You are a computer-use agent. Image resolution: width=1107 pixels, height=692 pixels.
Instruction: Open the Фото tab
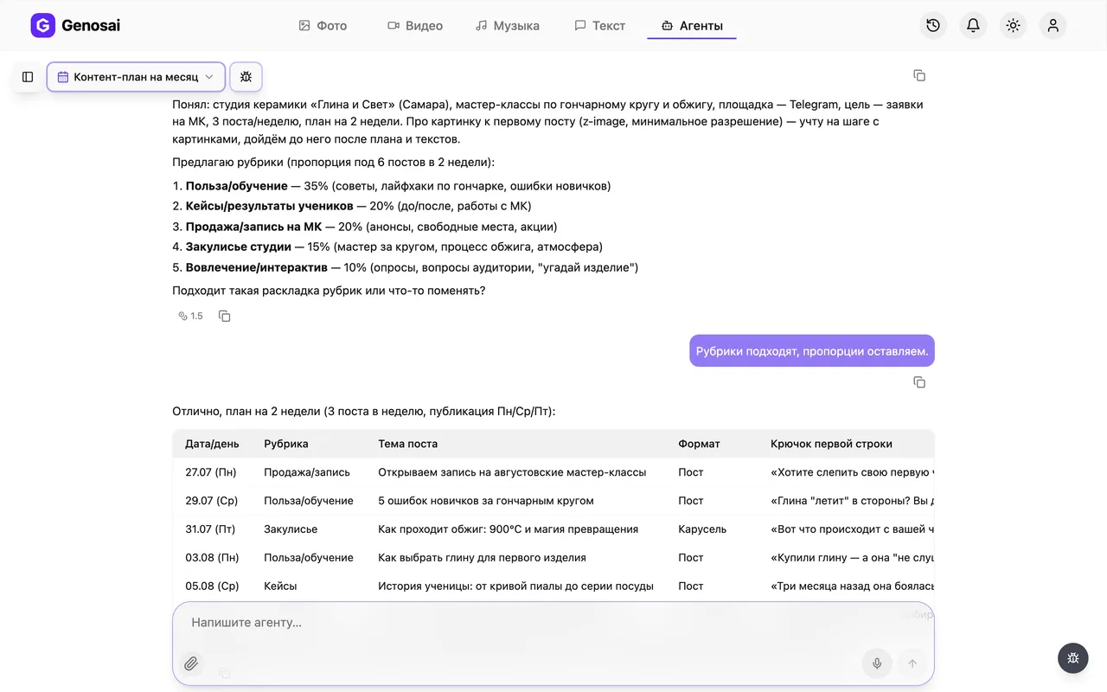point(323,26)
